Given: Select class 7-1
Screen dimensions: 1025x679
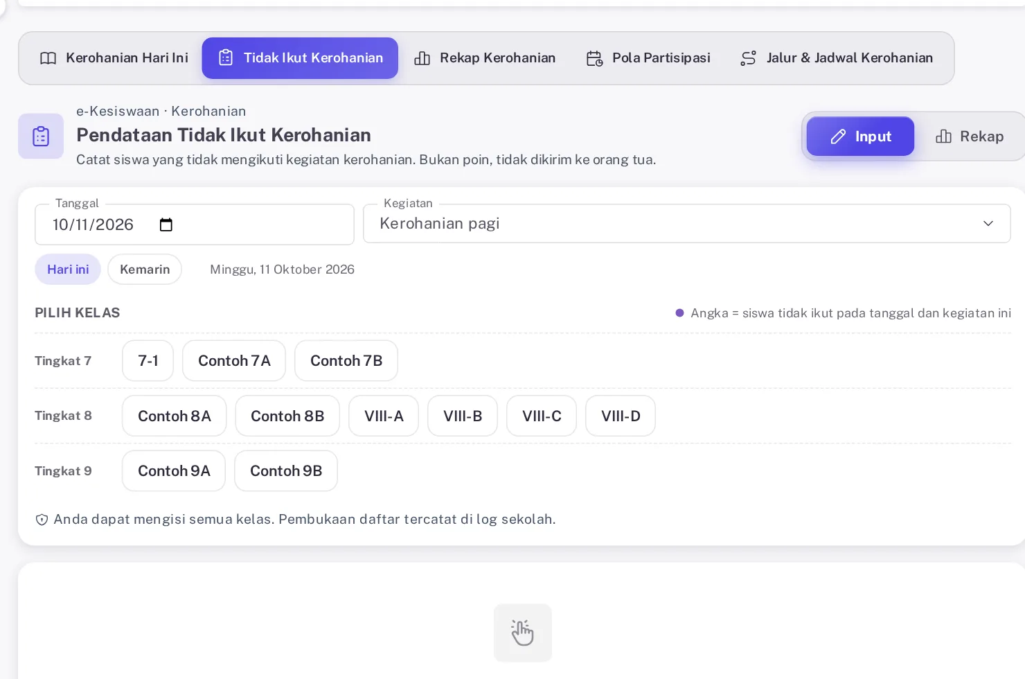Looking at the screenshot, I should [x=148, y=361].
